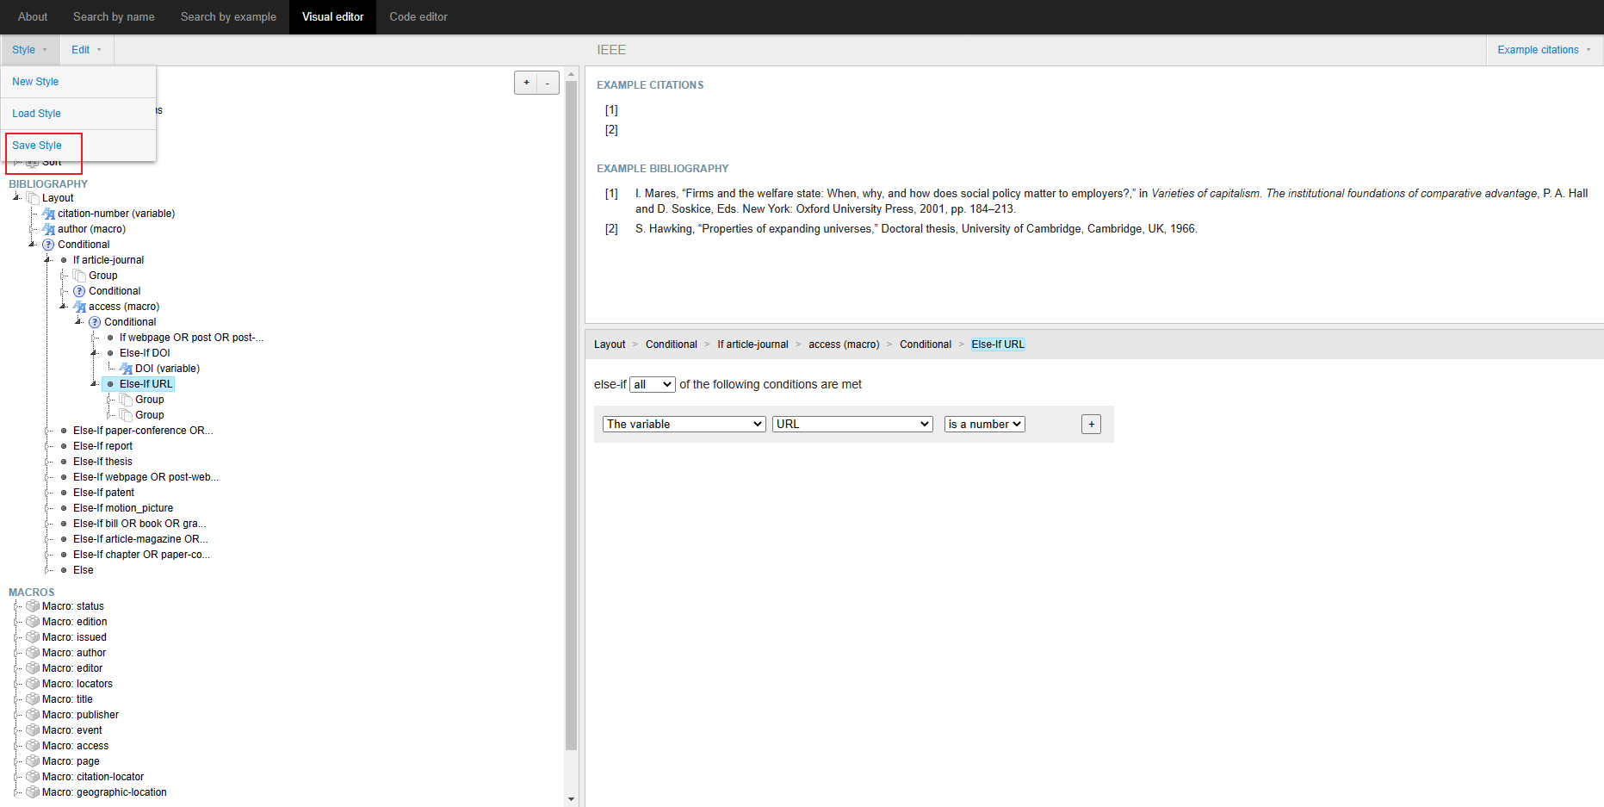Select Layout node under Bibliography

coord(58,198)
